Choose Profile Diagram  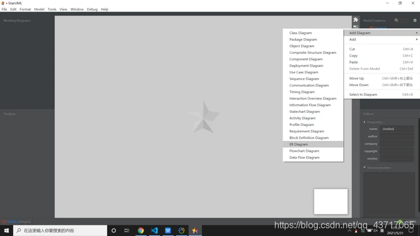point(313,124)
